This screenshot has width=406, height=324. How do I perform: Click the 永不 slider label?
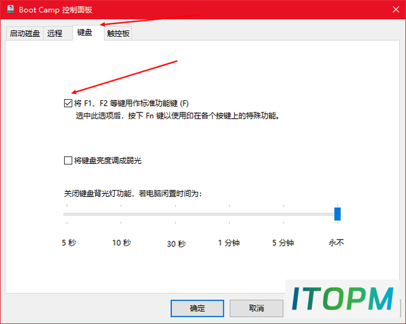tap(336, 243)
